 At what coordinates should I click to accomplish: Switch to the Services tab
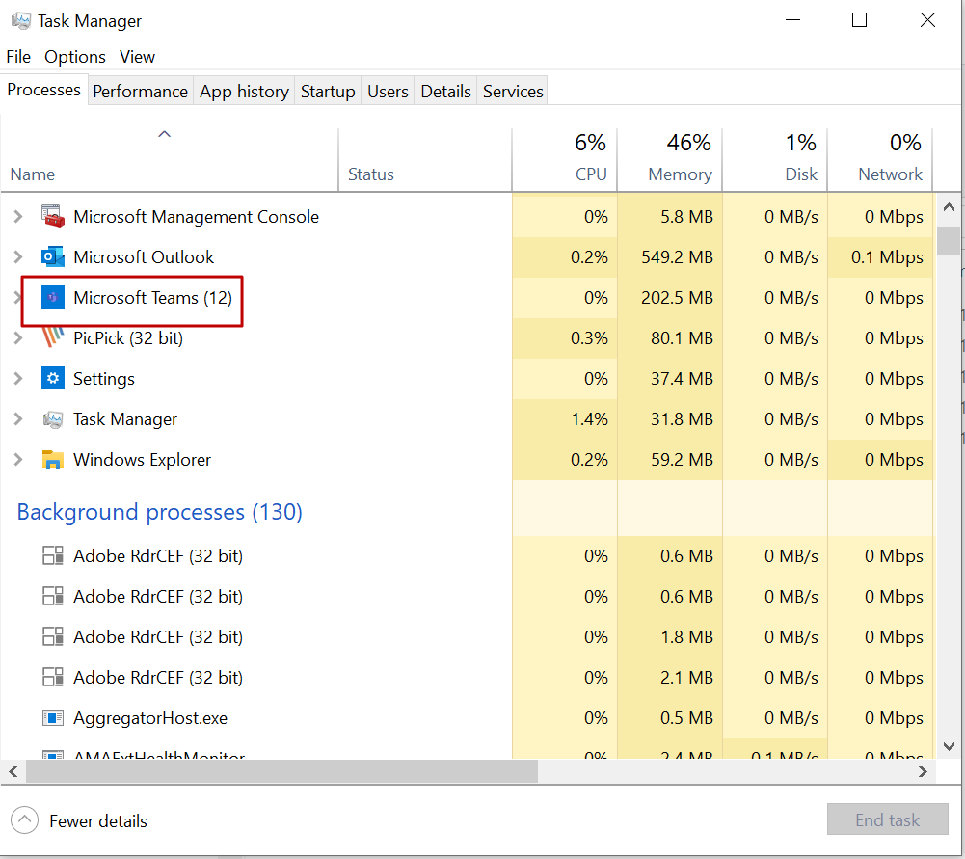click(x=513, y=91)
